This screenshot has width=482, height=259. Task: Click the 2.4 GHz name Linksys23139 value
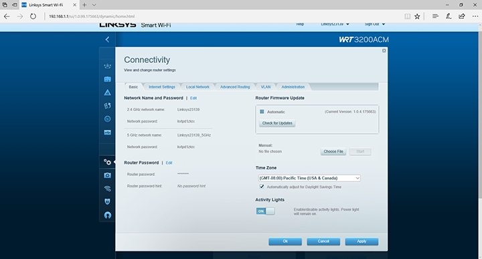188,110
